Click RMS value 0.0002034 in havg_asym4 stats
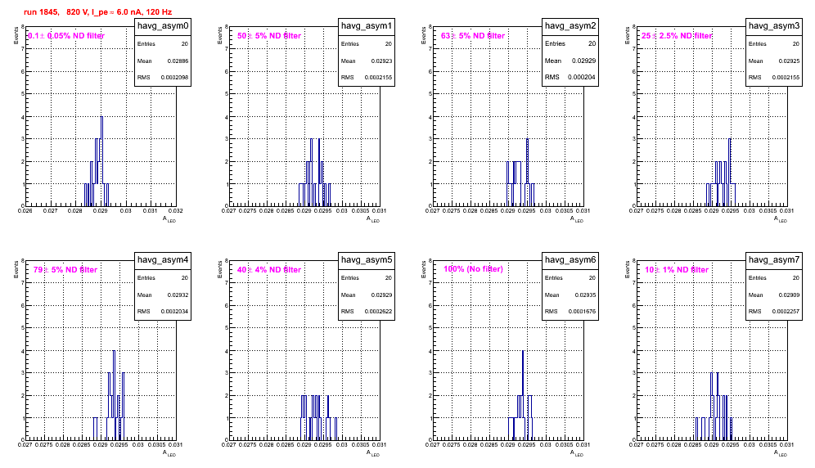 tap(174, 312)
